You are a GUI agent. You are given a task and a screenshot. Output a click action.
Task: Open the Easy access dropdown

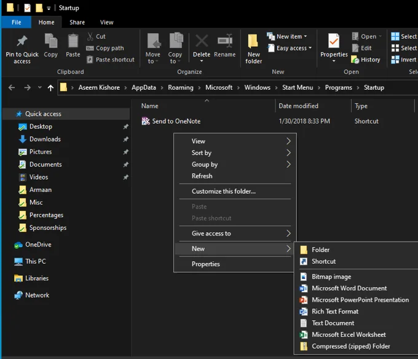290,48
